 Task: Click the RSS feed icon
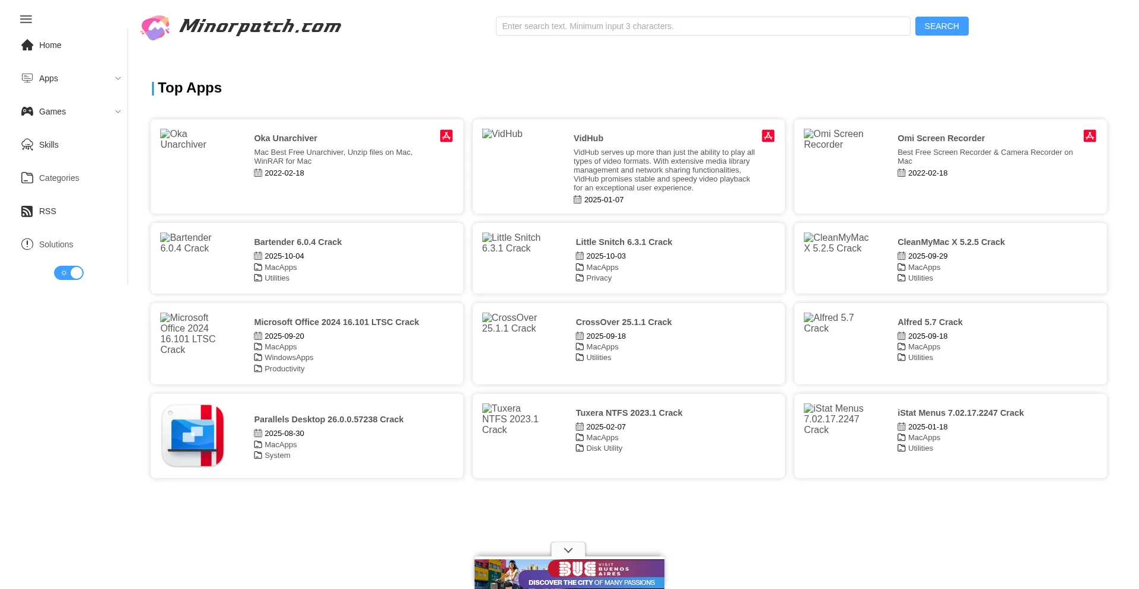(x=27, y=211)
